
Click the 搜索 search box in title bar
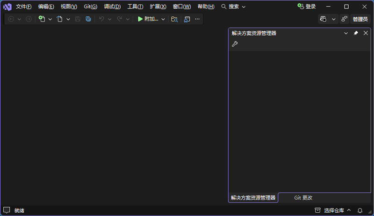click(x=233, y=7)
